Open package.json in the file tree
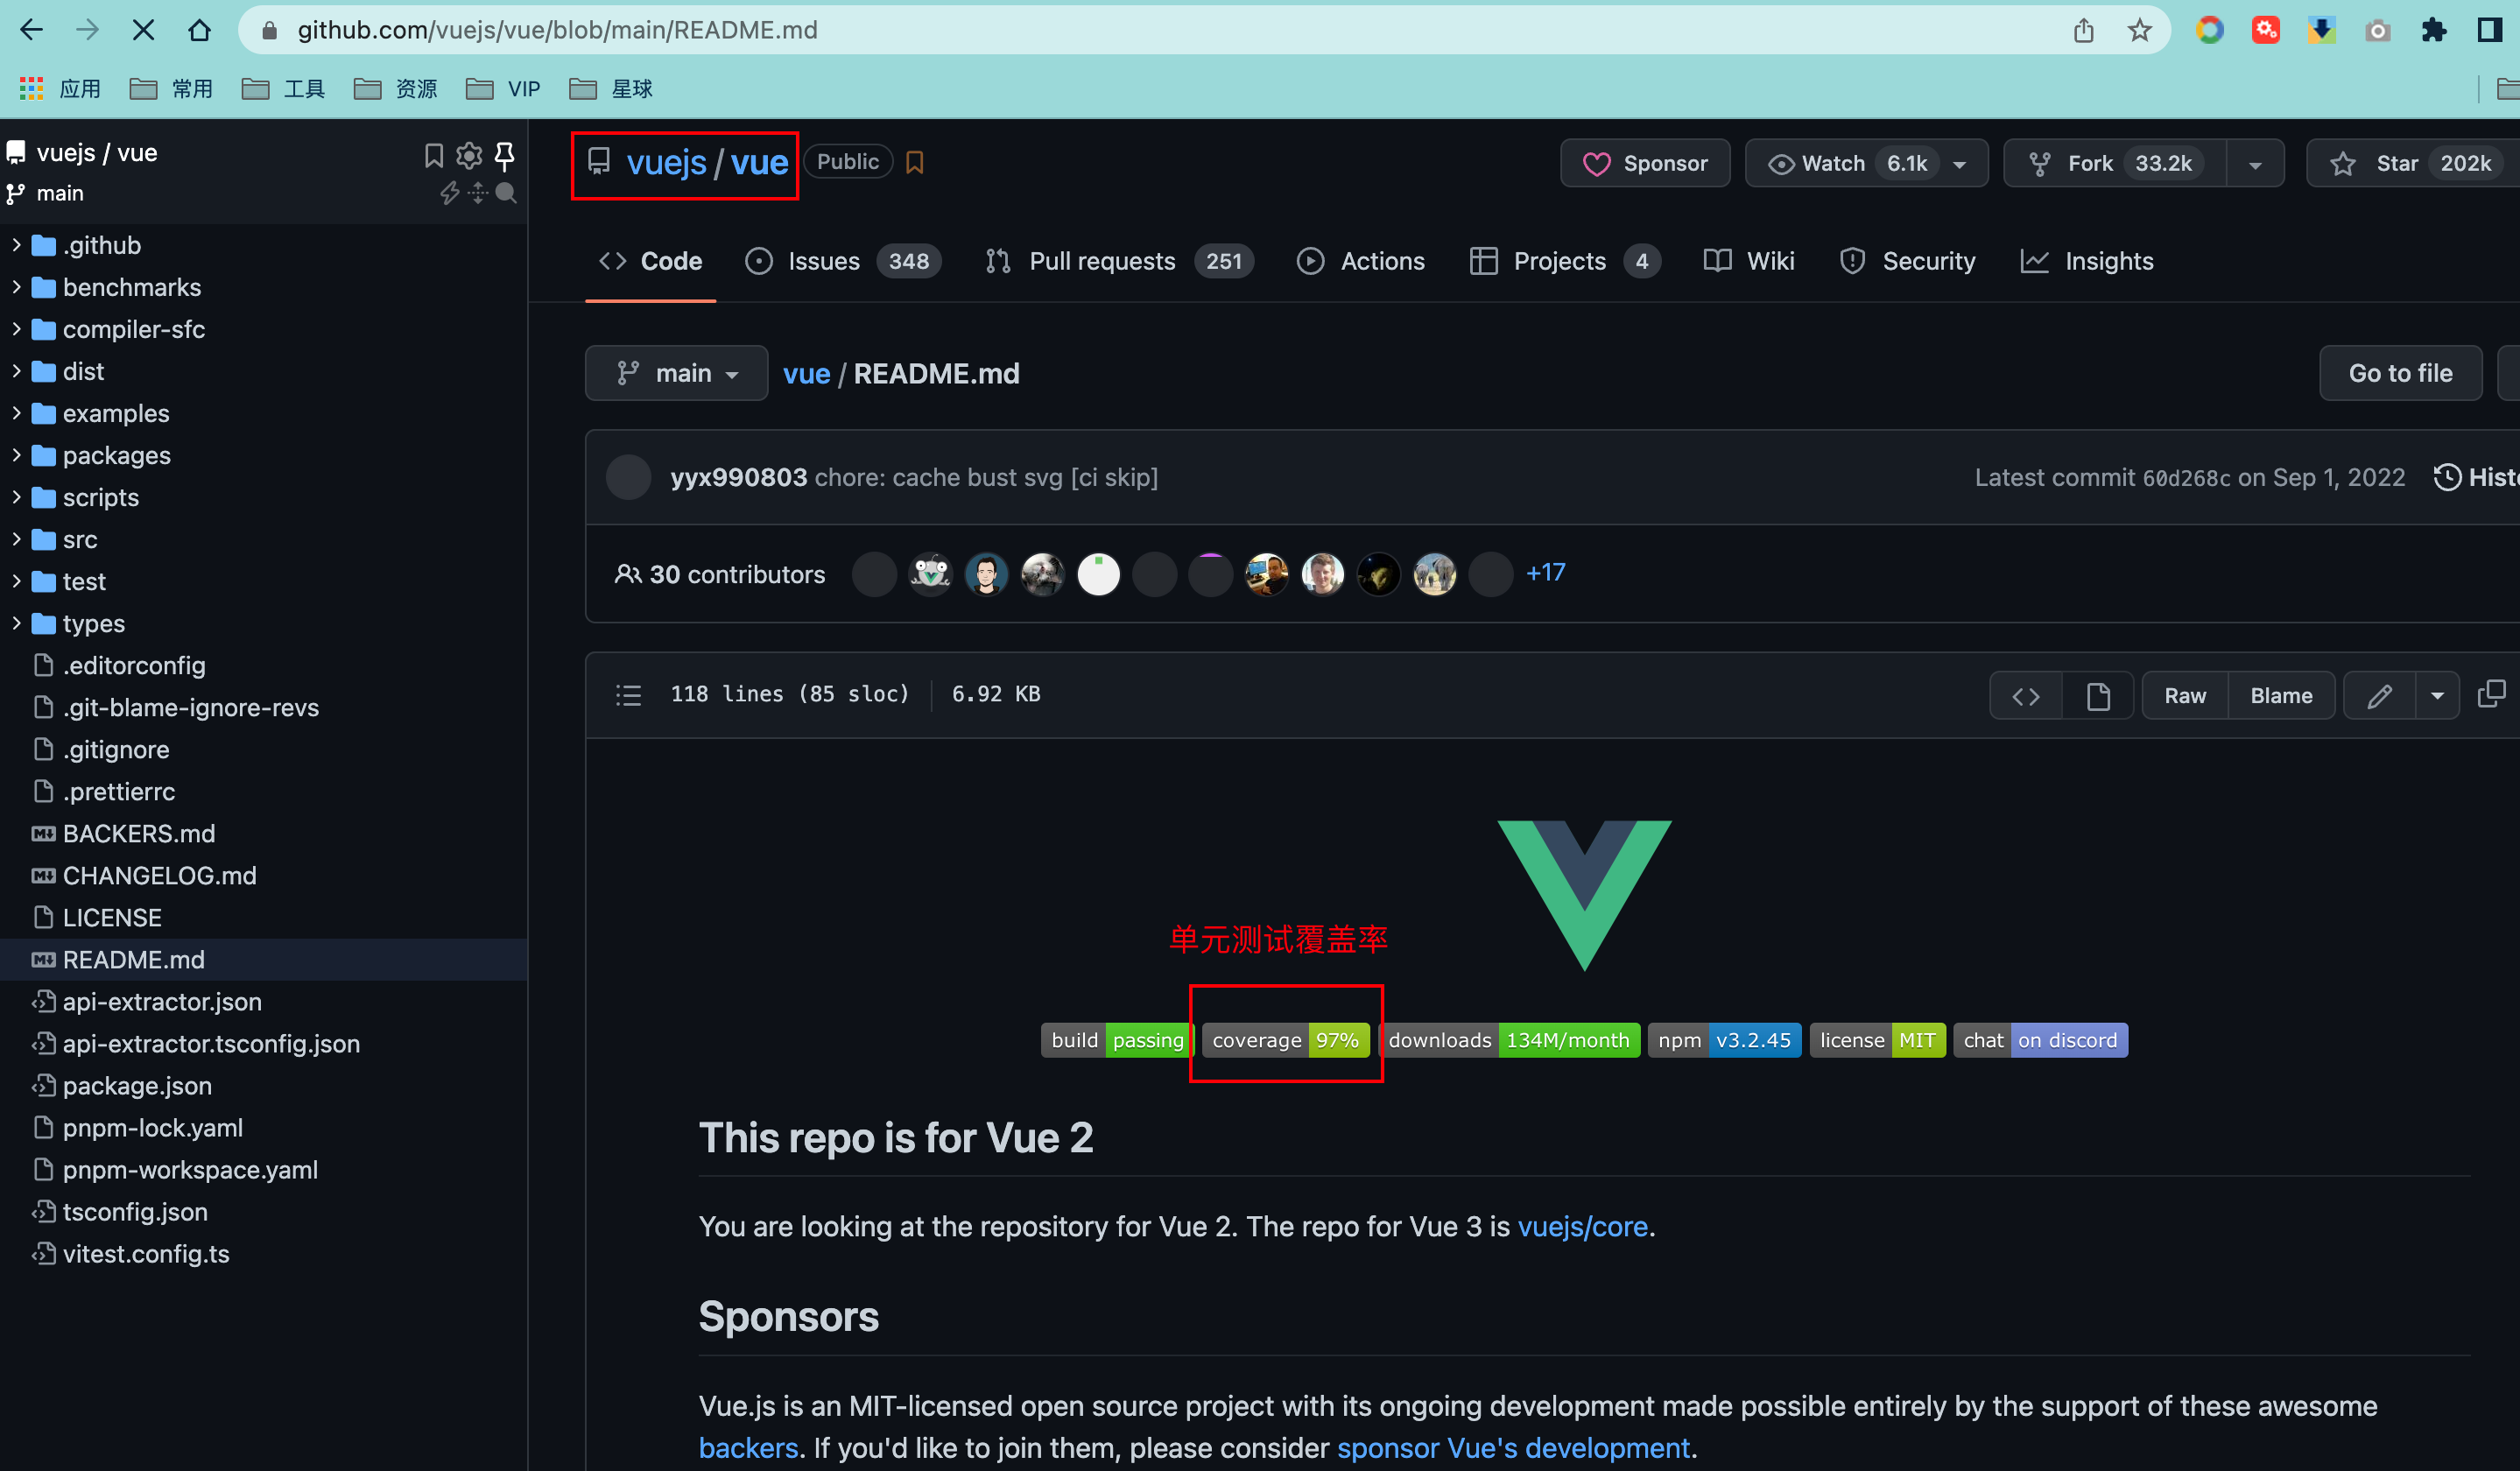The image size is (2520, 1471). pos(137,1086)
